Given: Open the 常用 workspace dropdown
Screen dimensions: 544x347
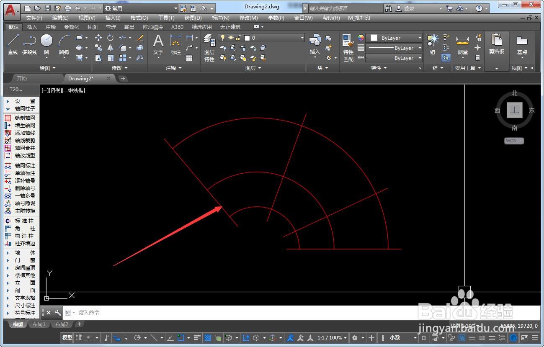Looking at the screenshot, I should [x=141, y=8].
